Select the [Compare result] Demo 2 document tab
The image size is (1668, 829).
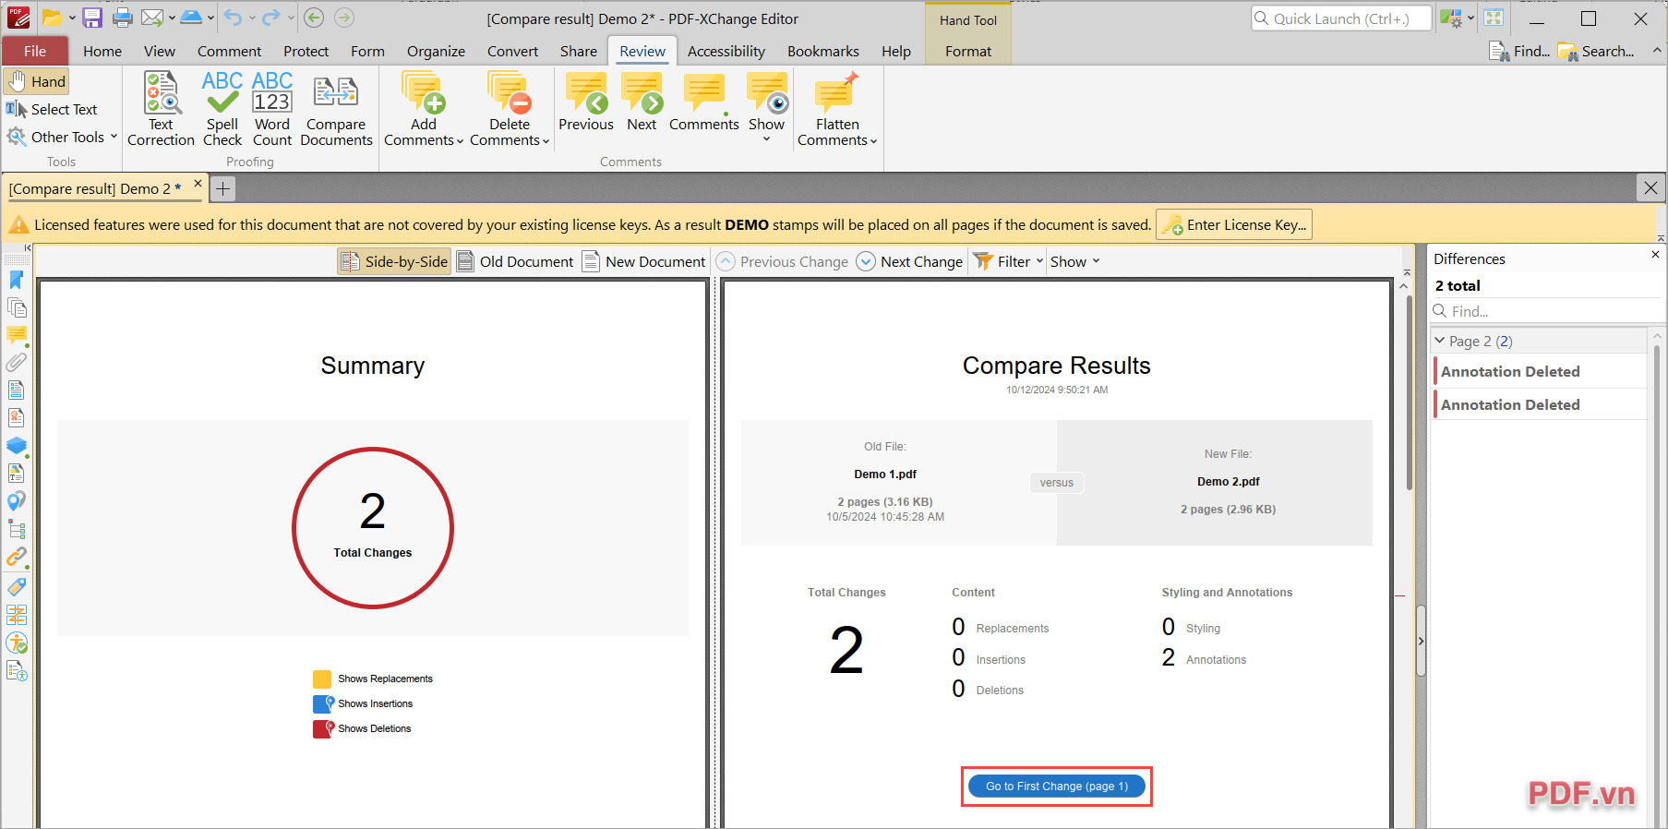coord(95,188)
